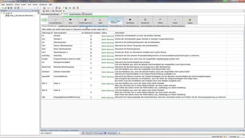Select the project root in Navigator

click(x=9, y=13)
